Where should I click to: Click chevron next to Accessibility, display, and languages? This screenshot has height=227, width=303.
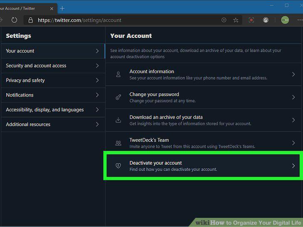[x=97, y=110]
